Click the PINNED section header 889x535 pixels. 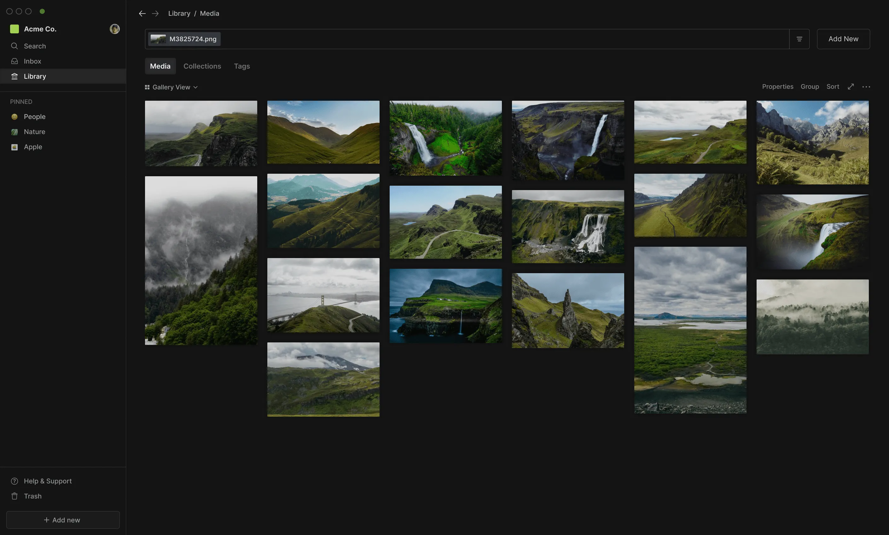click(21, 102)
